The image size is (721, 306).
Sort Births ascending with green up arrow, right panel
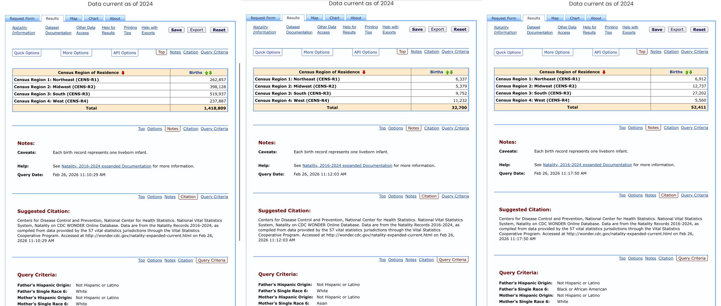tap(687, 72)
